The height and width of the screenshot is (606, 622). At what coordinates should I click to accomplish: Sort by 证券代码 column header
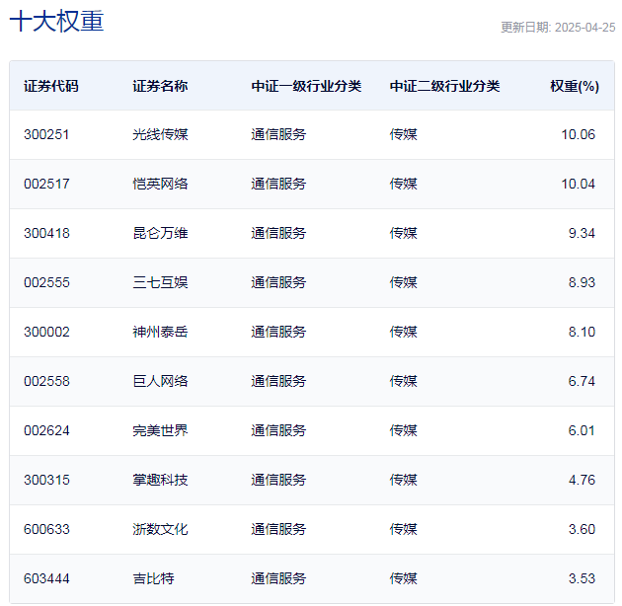51,86
